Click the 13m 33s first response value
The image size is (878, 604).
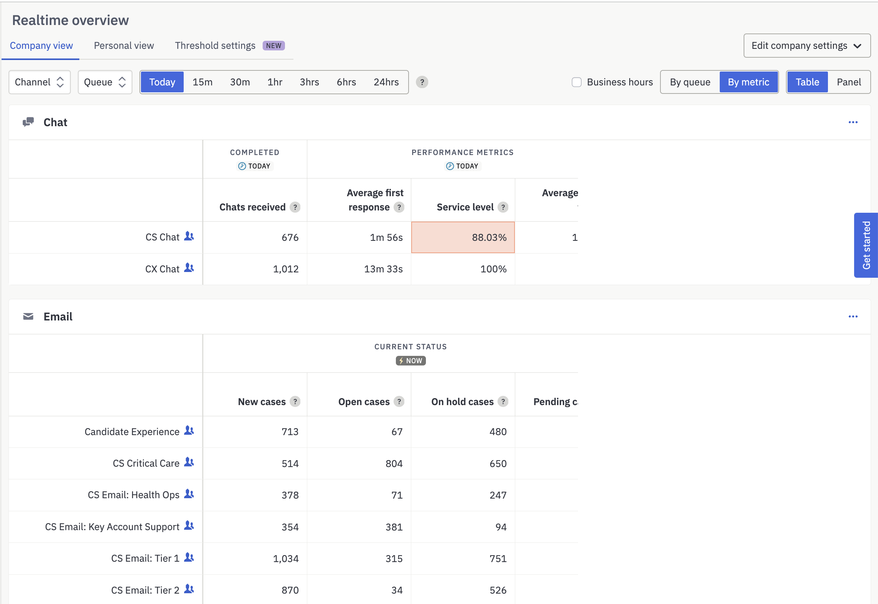383,269
